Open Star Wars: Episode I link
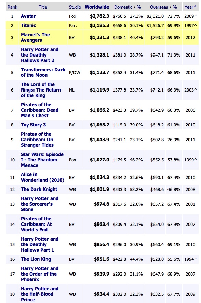This screenshot has height=303, width=201. pos(42,160)
